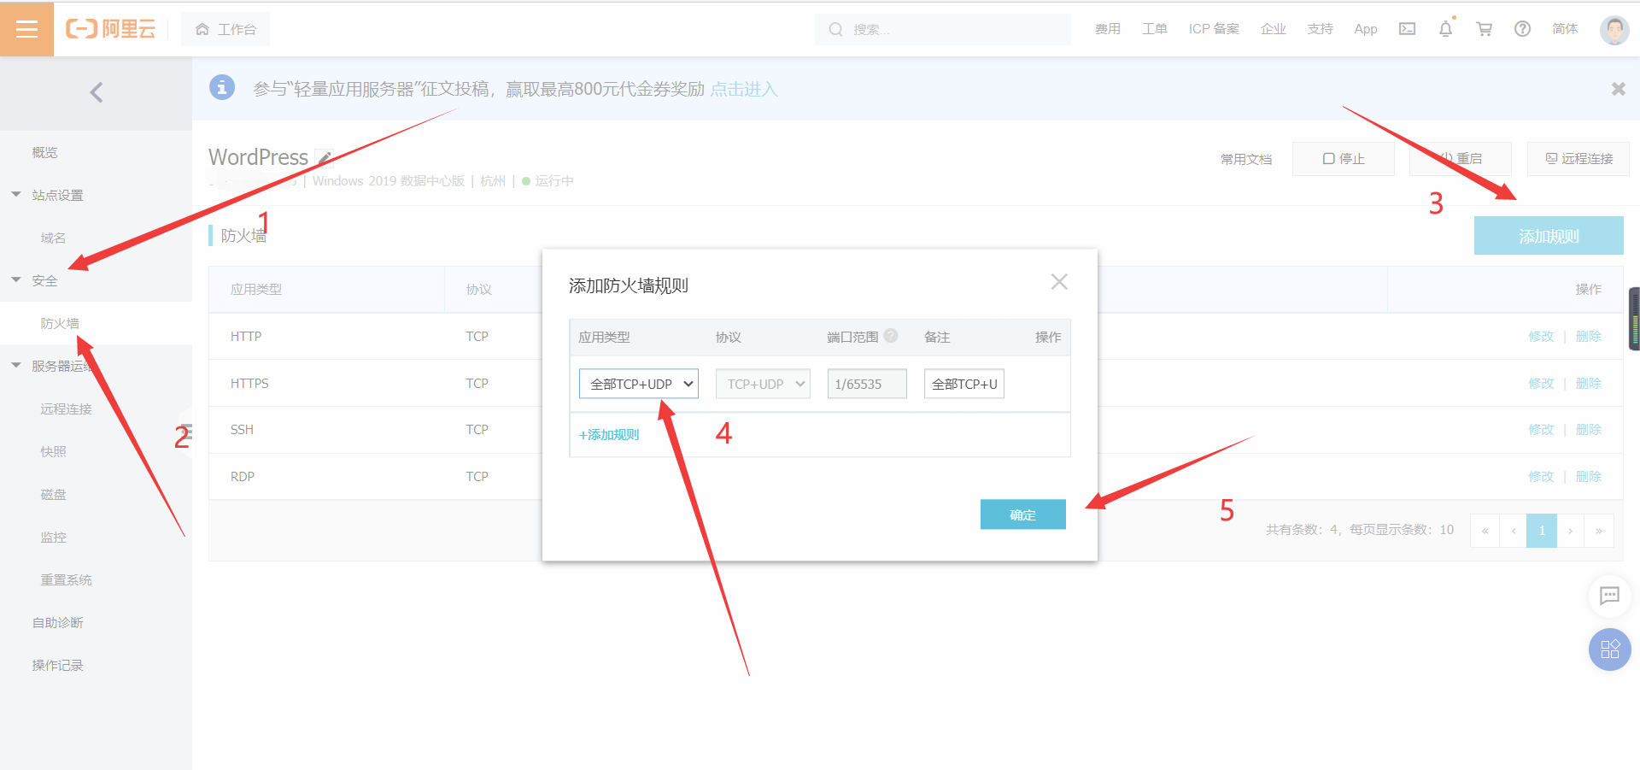The image size is (1640, 770).
Task: Open the 工作台 workbench home
Action: (225, 29)
